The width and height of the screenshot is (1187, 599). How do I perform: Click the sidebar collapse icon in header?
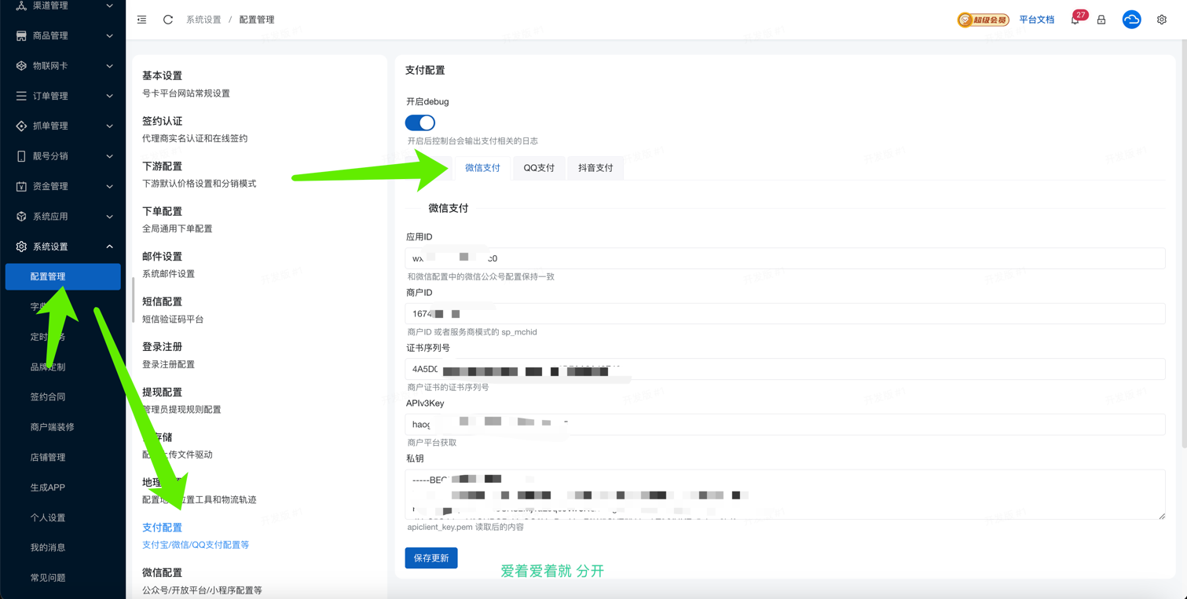141,20
